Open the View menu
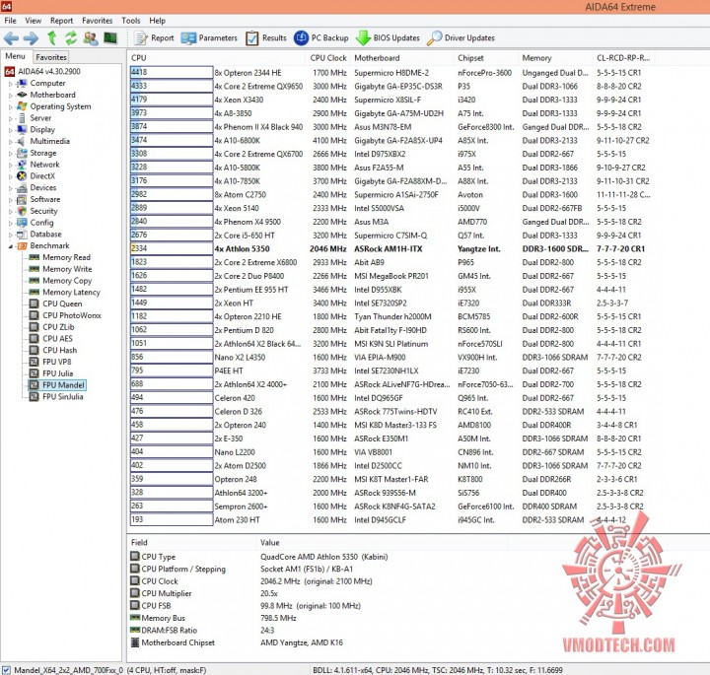 [x=34, y=21]
